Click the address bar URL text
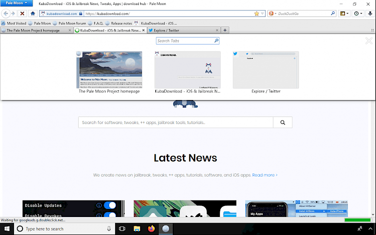Viewport: 376px width, 235px height. click(108, 13)
